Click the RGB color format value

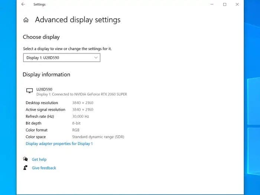pos(76,130)
